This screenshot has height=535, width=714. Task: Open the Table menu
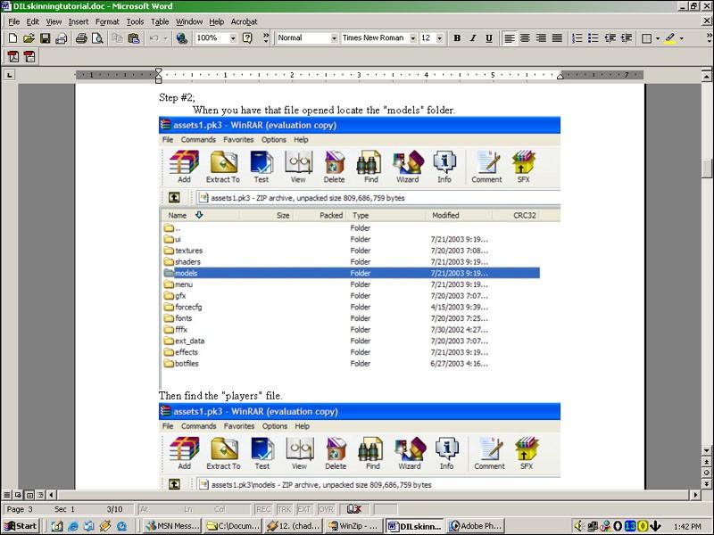(x=160, y=21)
